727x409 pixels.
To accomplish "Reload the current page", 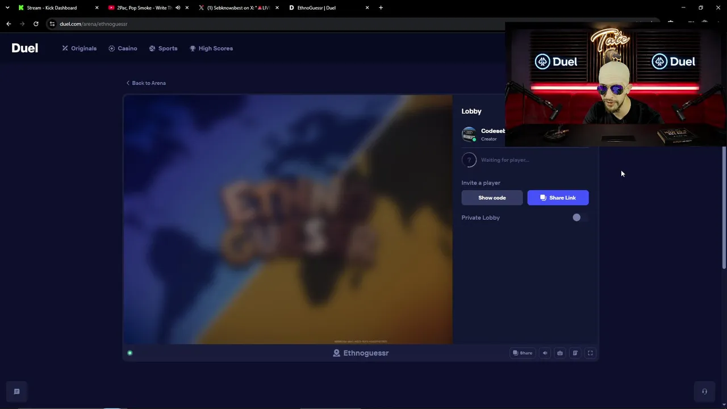I will click(x=36, y=24).
